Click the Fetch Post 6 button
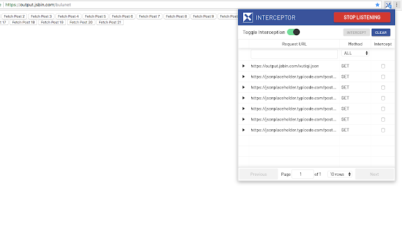Image resolution: width=402 pixels, height=251 pixels. coord(122,16)
